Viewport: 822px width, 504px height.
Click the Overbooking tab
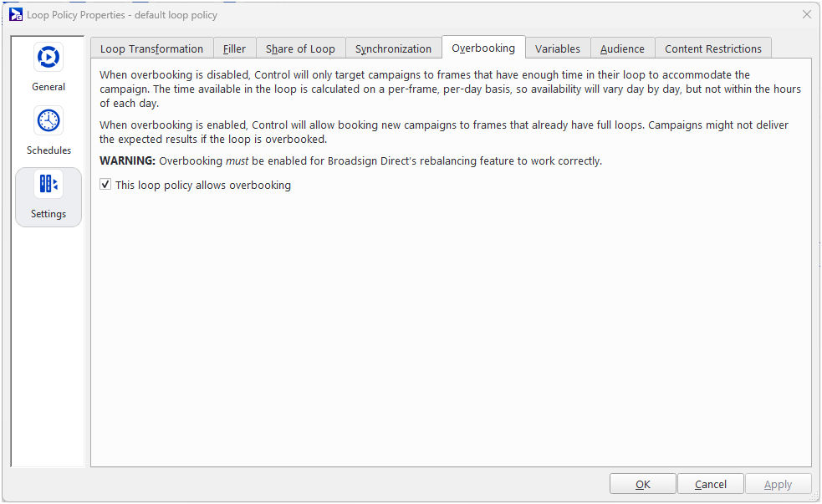(483, 48)
